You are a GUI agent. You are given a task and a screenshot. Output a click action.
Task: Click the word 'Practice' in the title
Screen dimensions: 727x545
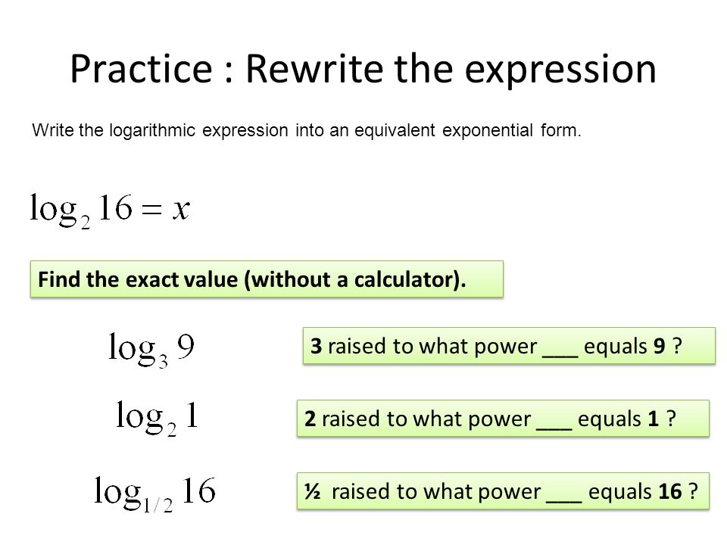141,69
